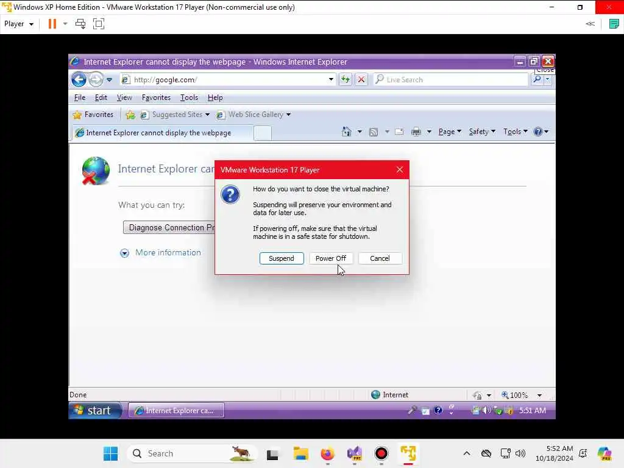Image resolution: width=624 pixels, height=468 pixels.
Task: Click the Print icon in command bar
Action: (x=416, y=132)
